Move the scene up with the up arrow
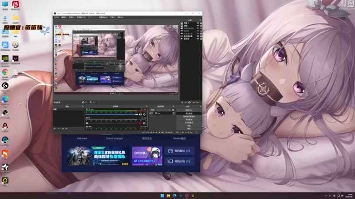Screen dimensions: 355x199 (x=63, y=128)
